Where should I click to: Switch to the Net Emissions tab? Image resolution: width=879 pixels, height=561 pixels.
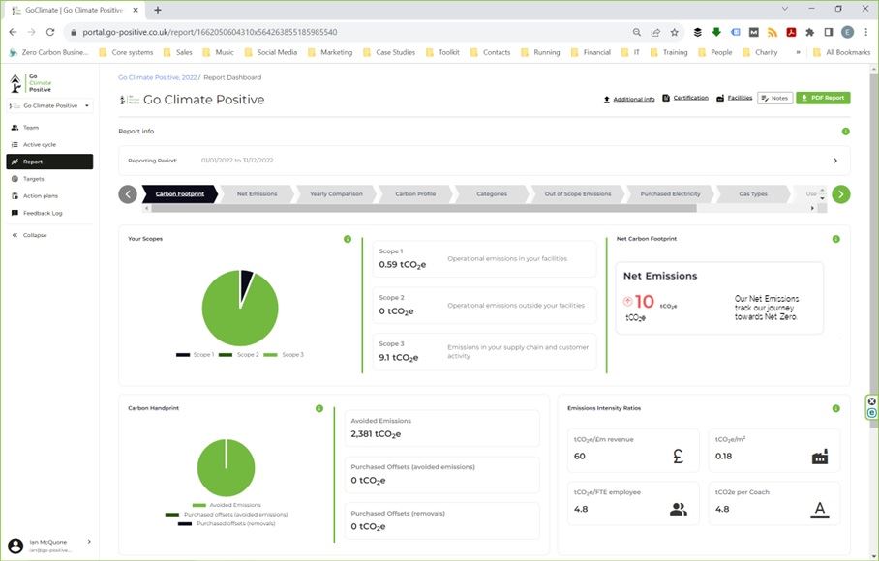[257, 194]
